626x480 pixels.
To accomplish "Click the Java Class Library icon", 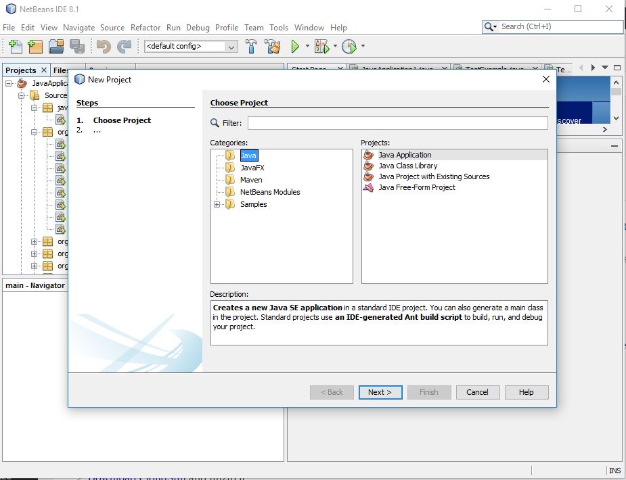I will (368, 166).
